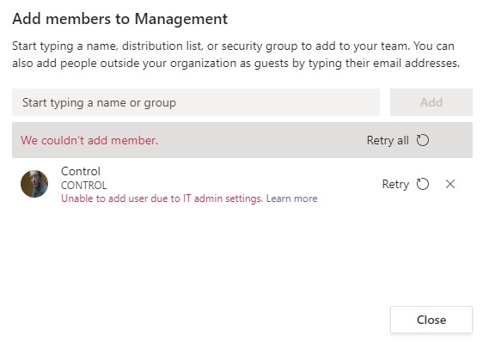
Task: Click the Retry circular arrow icon for Control
Action: pyautogui.click(x=423, y=184)
